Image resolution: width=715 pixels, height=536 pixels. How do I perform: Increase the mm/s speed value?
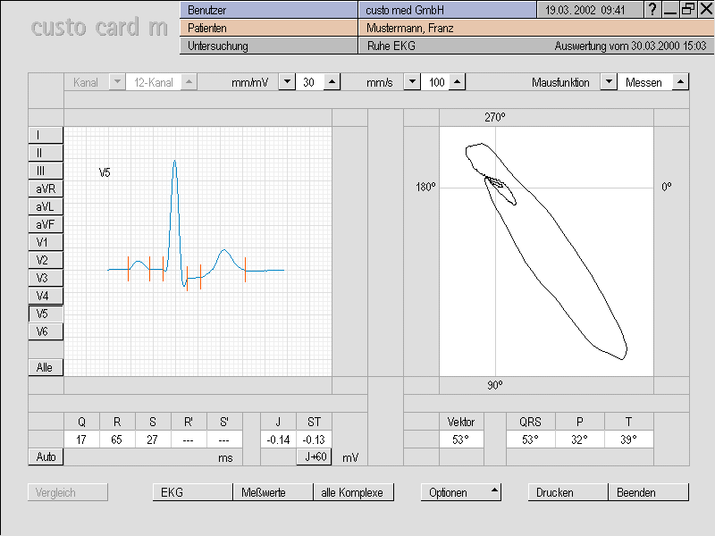point(457,81)
